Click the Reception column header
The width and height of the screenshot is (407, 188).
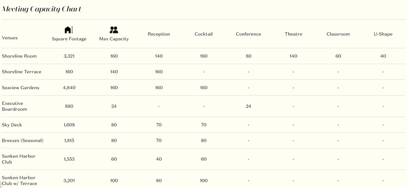click(159, 34)
